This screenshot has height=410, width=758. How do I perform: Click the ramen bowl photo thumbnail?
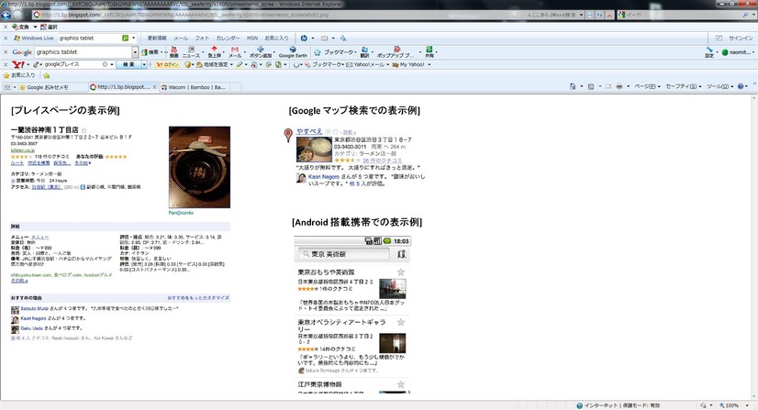[x=199, y=167]
